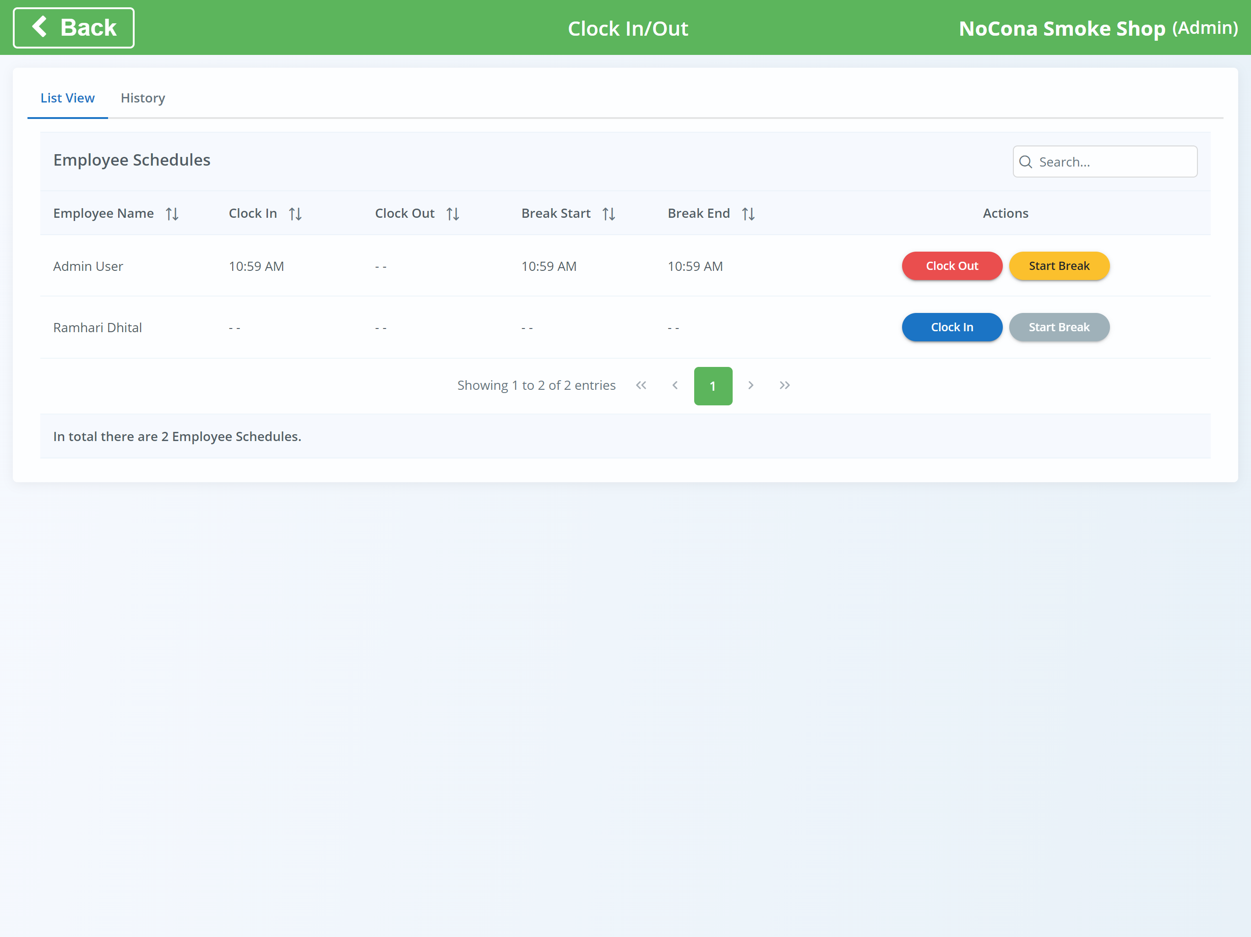The height and width of the screenshot is (937, 1251).
Task: Sort by Break Start arrows icon
Action: 609,214
